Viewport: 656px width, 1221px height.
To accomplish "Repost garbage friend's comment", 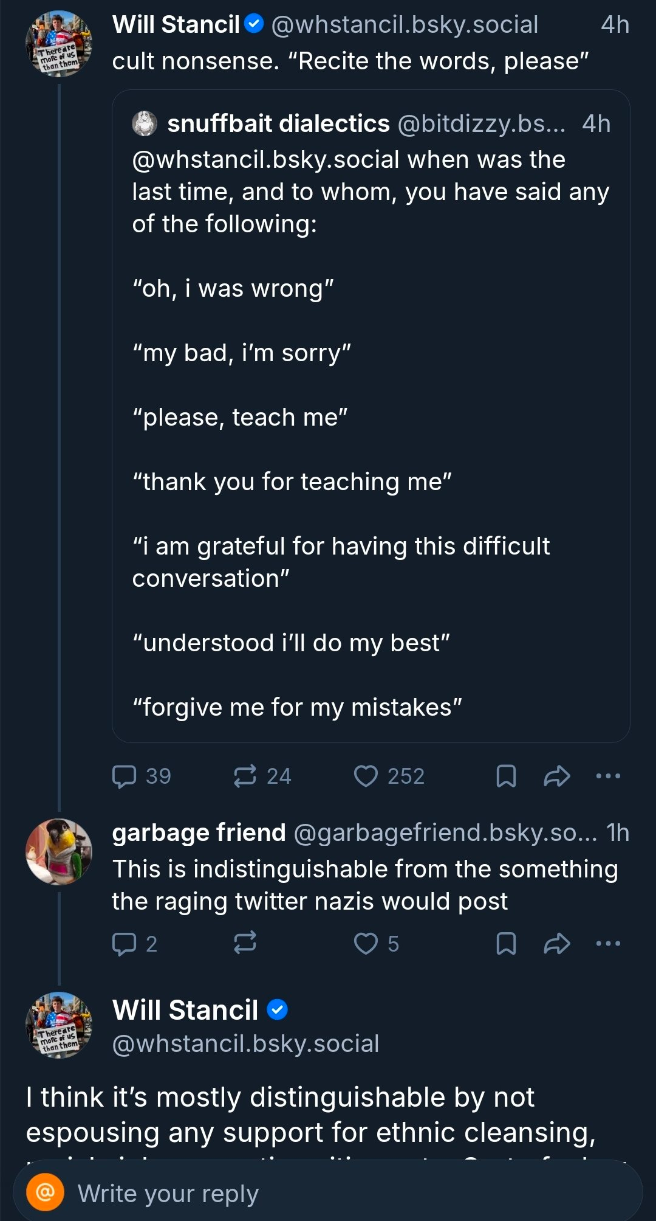I will tap(245, 944).
